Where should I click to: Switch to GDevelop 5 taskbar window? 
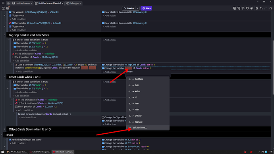(x=63, y=152)
